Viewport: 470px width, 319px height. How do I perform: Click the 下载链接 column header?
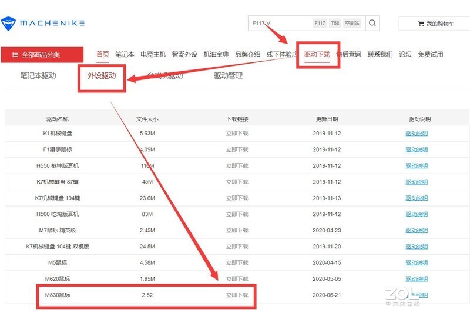click(237, 119)
